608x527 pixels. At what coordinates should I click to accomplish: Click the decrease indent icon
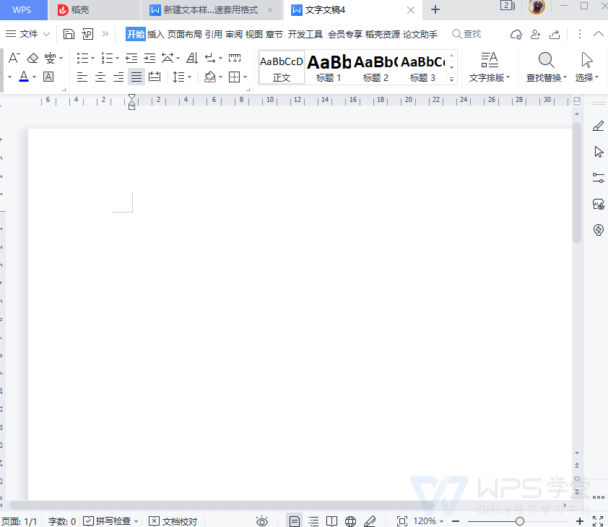[131, 59]
